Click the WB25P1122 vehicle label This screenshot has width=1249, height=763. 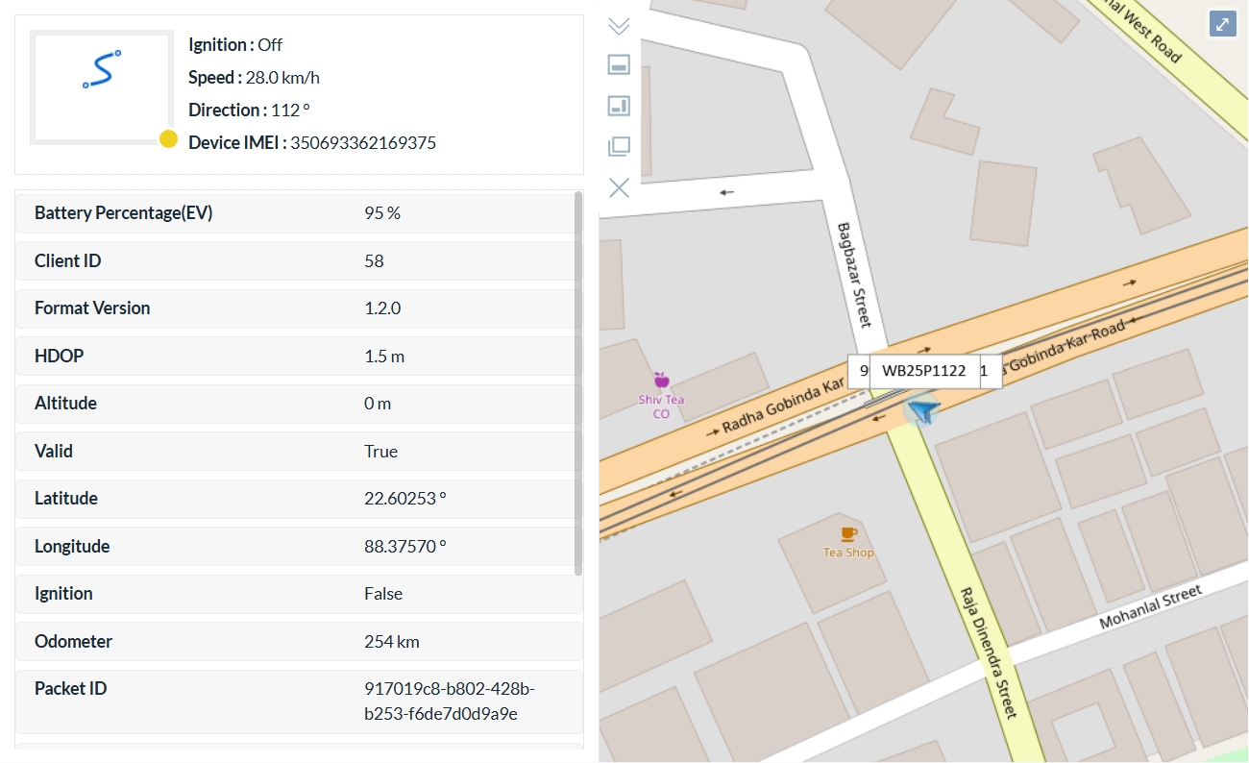(923, 371)
